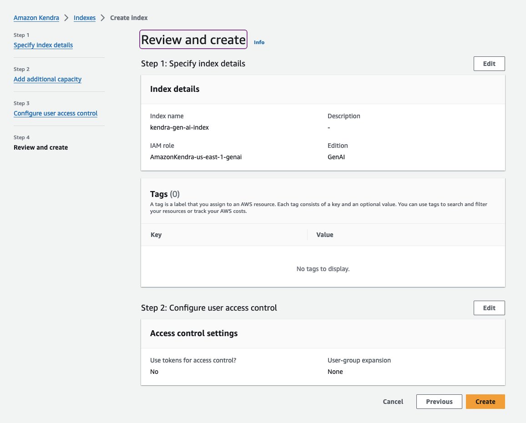Click the Key column header
Screen dimensions: 526x423
(156, 235)
